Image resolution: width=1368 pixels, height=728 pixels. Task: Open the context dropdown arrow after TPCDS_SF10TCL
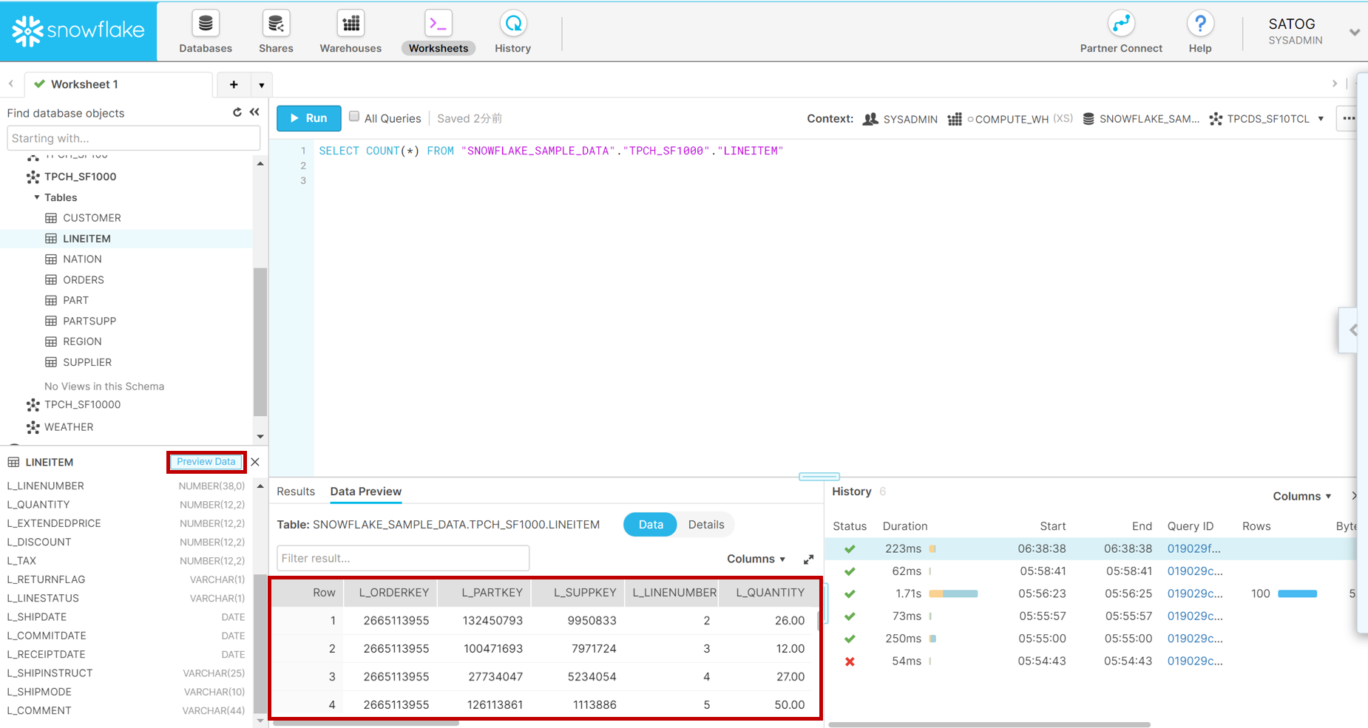[x=1321, y=119]
